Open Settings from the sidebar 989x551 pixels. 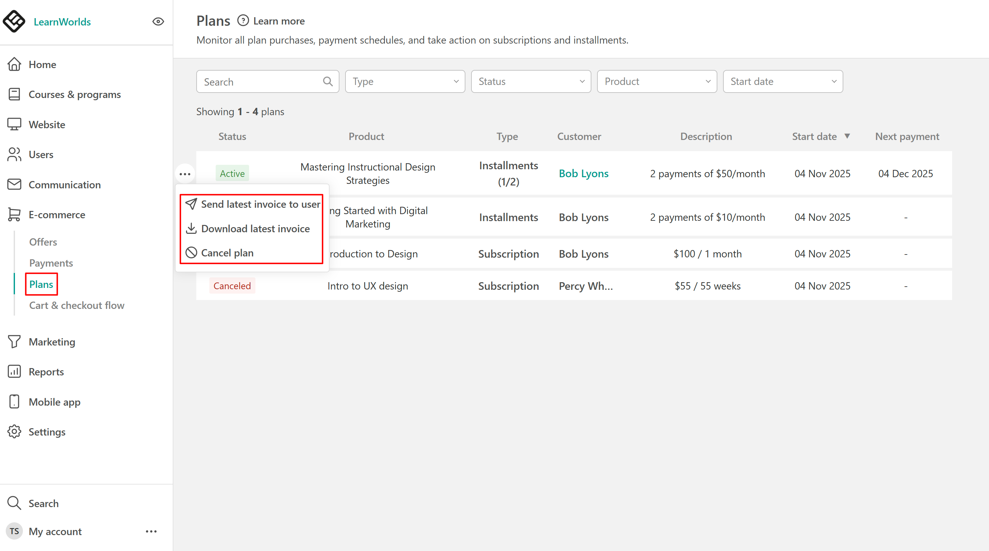[x=47, y=432]
